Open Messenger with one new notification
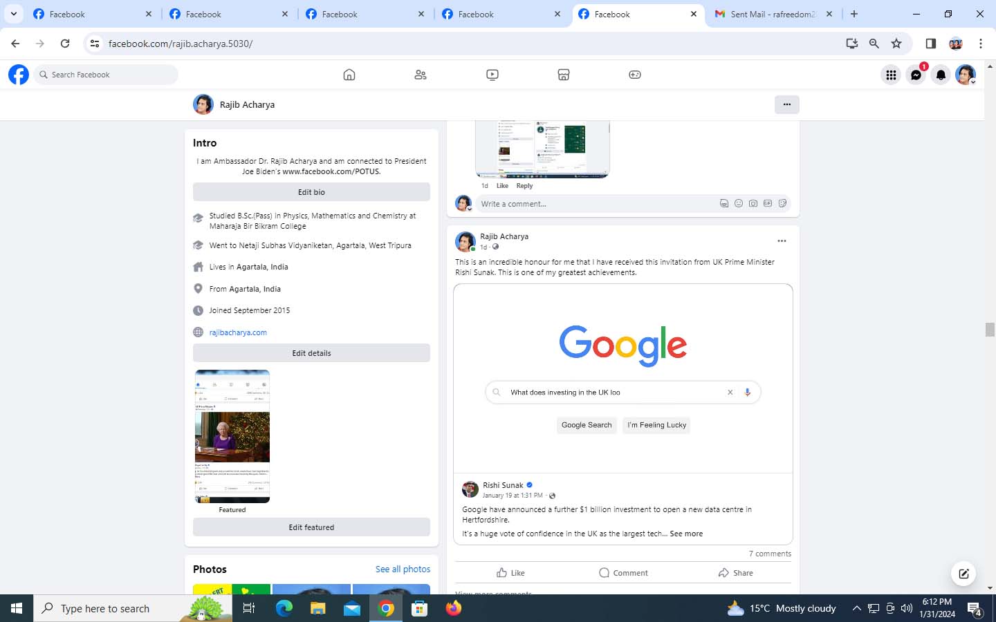The width and height of the screenshot is (996, 622). pyautogui.click(x=916, y=75)
